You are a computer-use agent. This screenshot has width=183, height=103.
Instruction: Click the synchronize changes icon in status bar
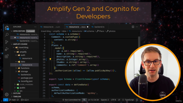click(x=18, y=100)
